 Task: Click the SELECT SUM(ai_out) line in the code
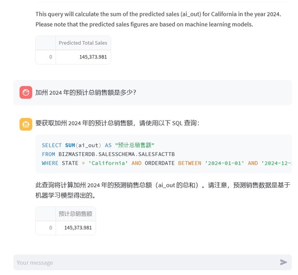pyautogui.click(x=98, y=145)
